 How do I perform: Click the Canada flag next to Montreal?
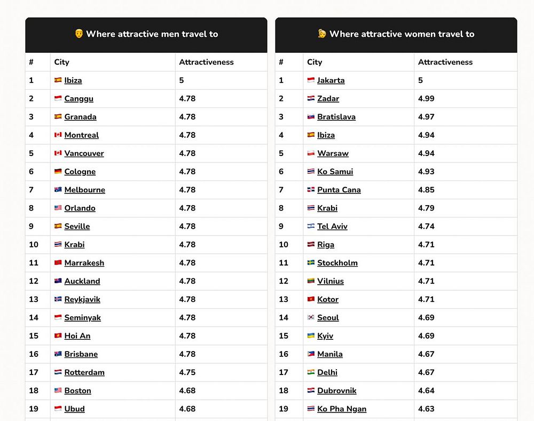pos(58,135)
